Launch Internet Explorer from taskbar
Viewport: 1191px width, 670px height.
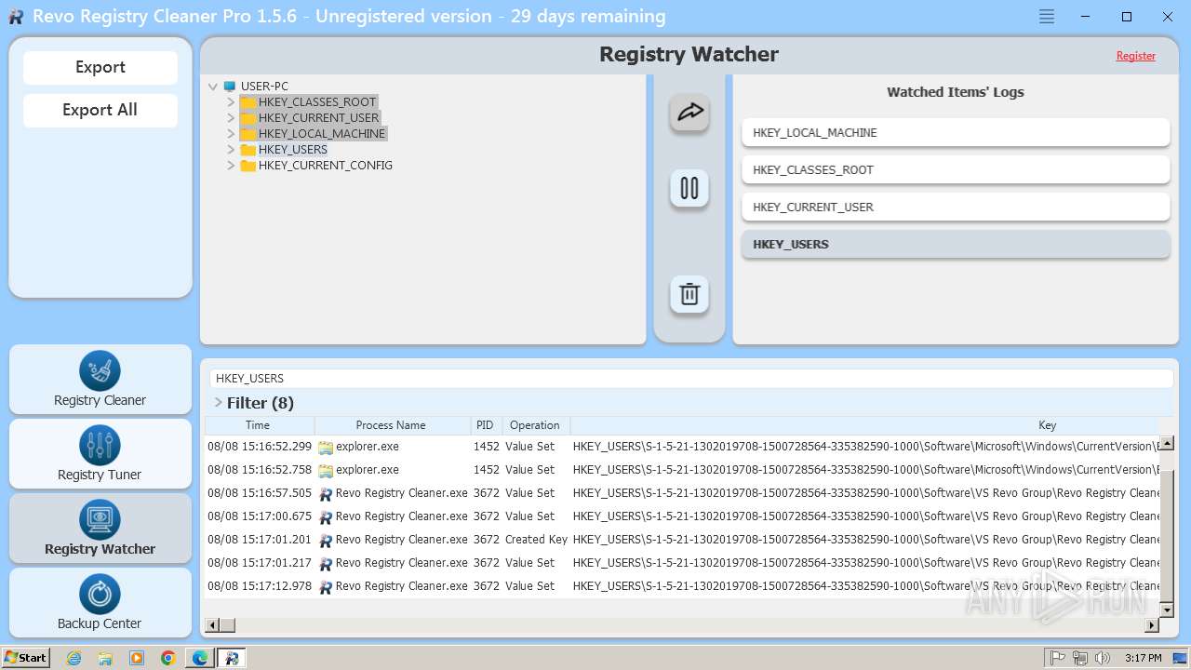(74, 658)
